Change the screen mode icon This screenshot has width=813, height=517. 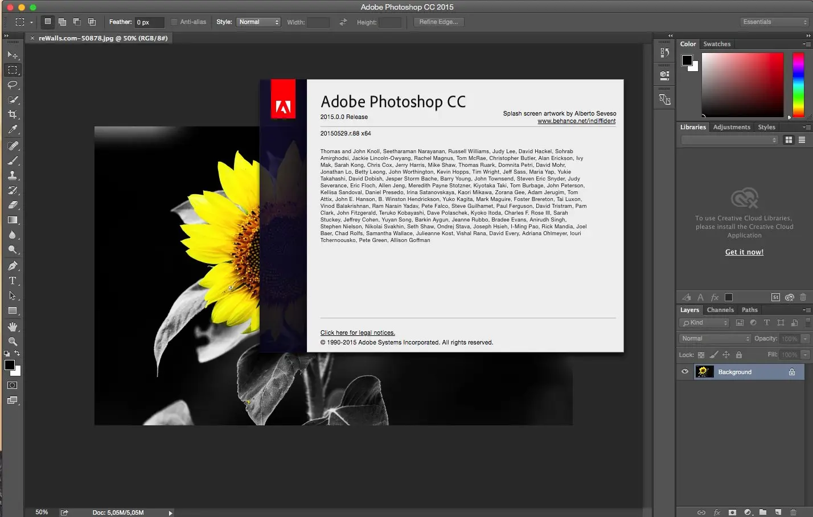click(13, 400)
